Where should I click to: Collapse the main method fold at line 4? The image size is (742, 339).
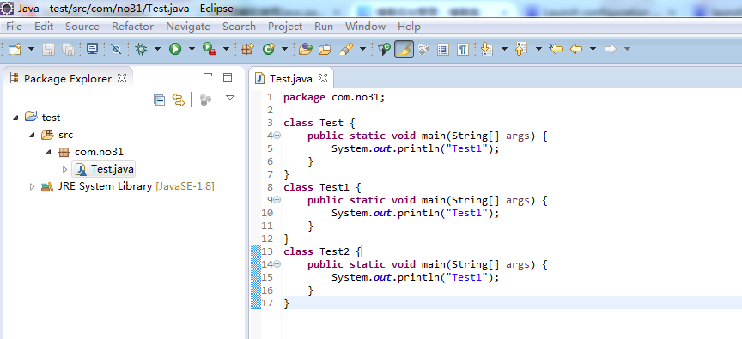pos(277,136)
